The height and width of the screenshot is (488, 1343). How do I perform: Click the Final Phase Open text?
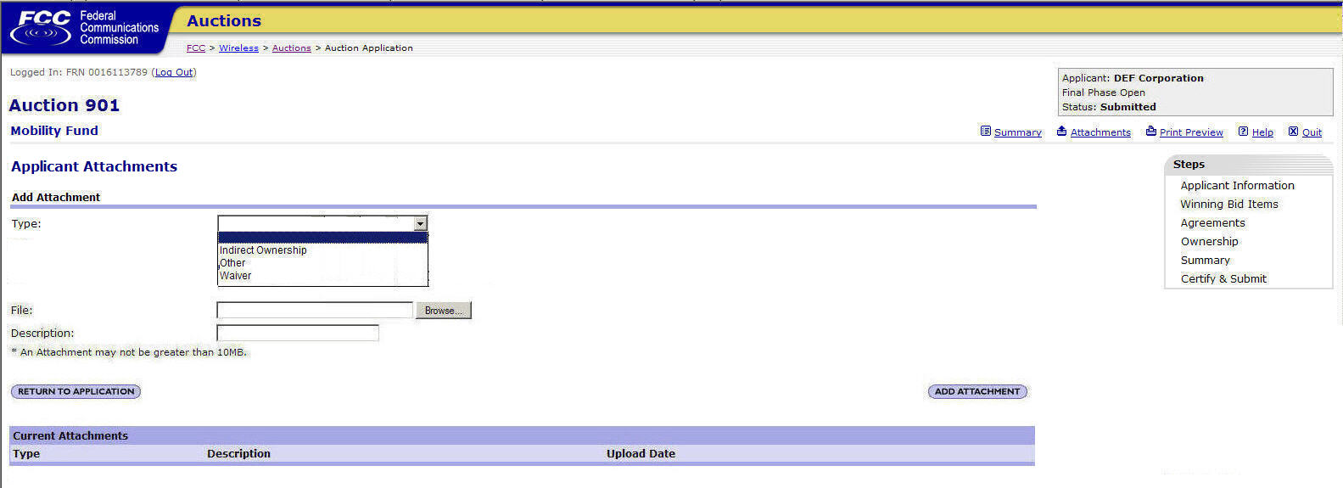(x=1104, y=93)
